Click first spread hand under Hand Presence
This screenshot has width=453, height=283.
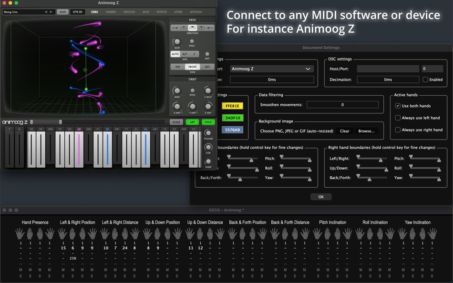pyautogui.click(x=20, y=233)
